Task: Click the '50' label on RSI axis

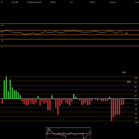Action: (x=2, y=36)
